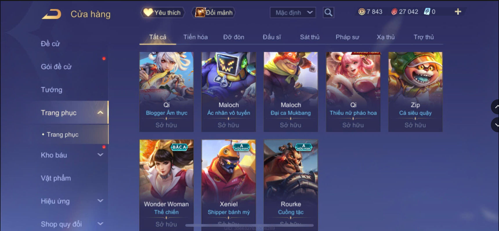Click the plus icon to add currency
The height and width of the screenshot is (231, 499).
click(x=458, y=12)
